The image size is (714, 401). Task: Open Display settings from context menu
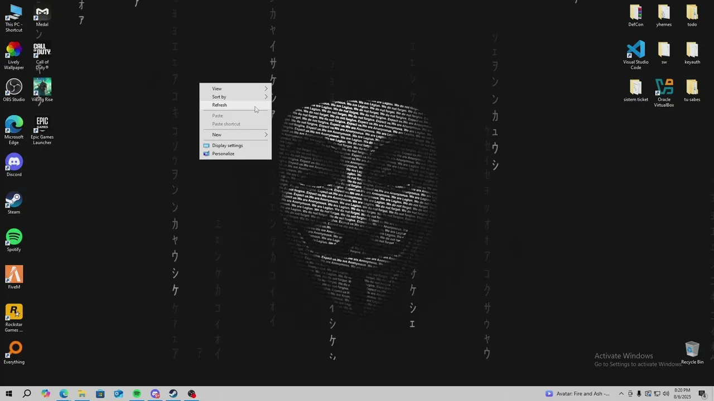pos(235,145)
